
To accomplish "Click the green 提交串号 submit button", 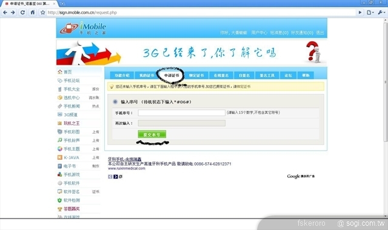I will point(152,134).
